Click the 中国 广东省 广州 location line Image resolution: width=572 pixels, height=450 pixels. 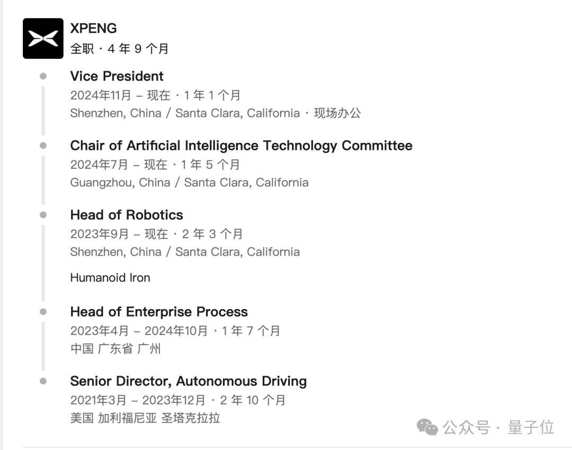[115, 349]
